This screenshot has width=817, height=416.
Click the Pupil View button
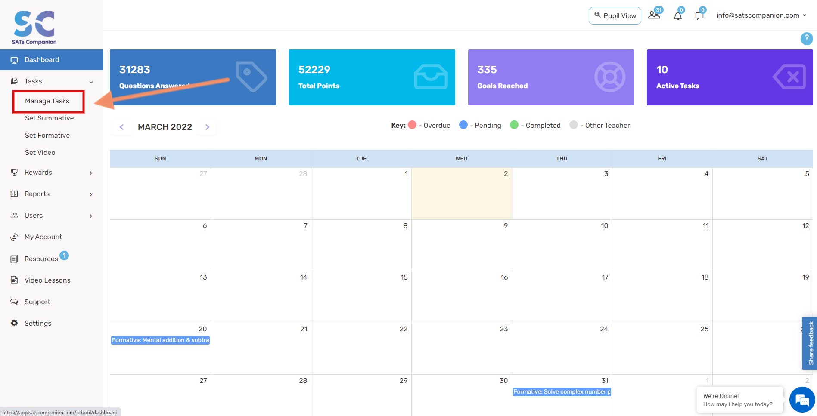[615, 15]
